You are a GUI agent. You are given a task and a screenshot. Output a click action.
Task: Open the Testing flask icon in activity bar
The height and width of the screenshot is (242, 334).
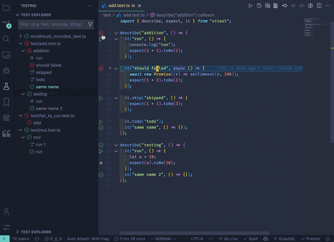6,87
